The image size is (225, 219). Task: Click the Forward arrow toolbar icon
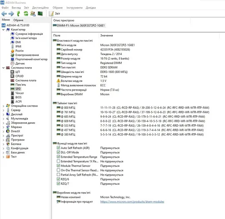[11, 14]
